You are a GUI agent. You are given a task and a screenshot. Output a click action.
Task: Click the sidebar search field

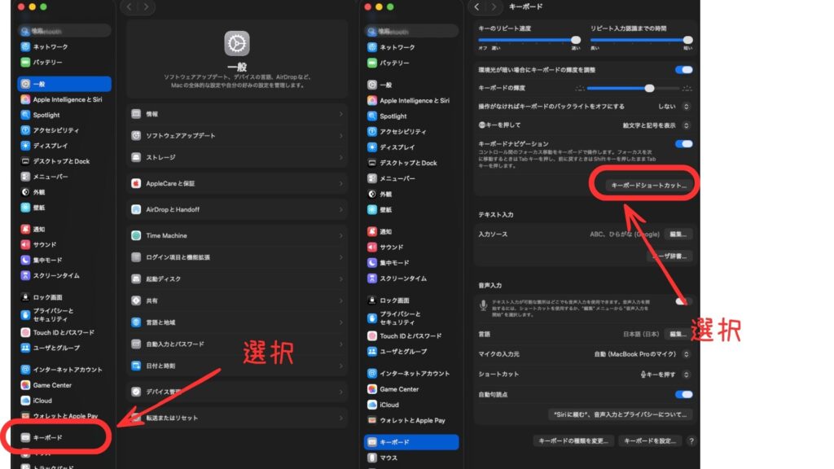[x=65, y=30]
